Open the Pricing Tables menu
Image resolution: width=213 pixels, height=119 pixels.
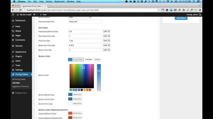(x=21, y=74)
